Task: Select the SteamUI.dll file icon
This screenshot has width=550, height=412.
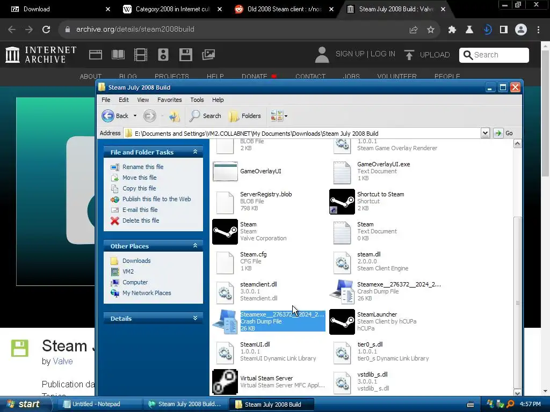Action: click(x=225, y=352)
